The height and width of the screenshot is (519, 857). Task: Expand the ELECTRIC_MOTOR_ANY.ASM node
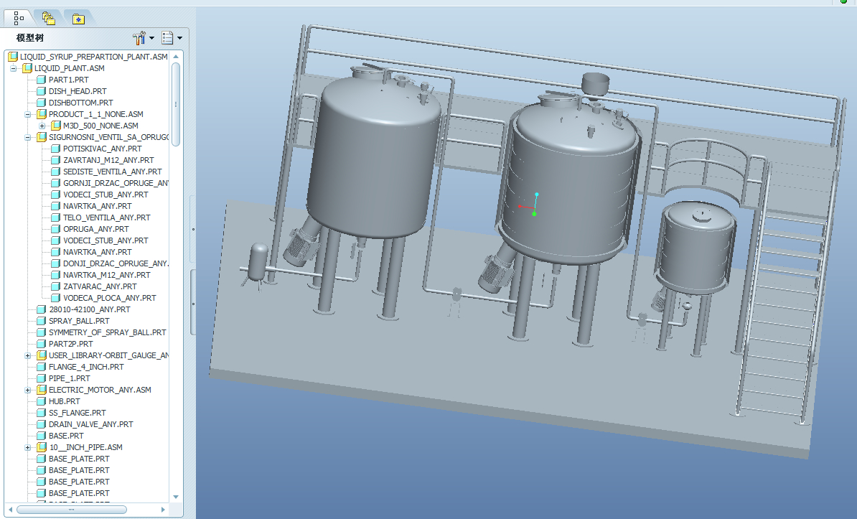pos(27,390)
